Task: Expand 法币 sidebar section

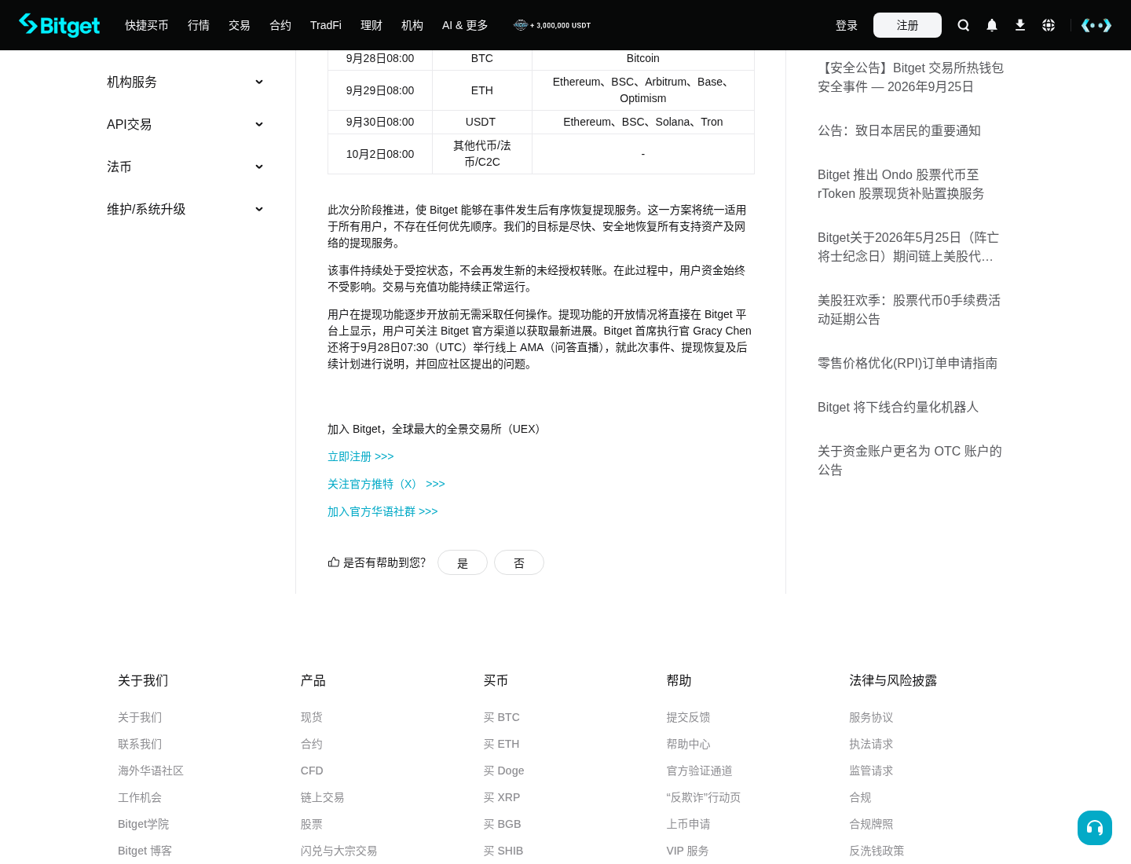Action: [x=185, y=167]
